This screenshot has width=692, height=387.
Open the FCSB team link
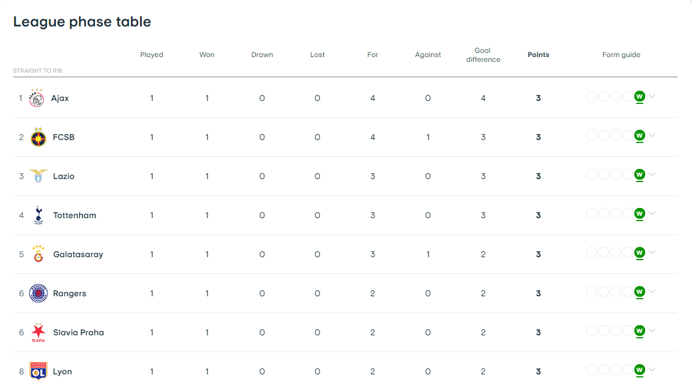pos(64,137)
